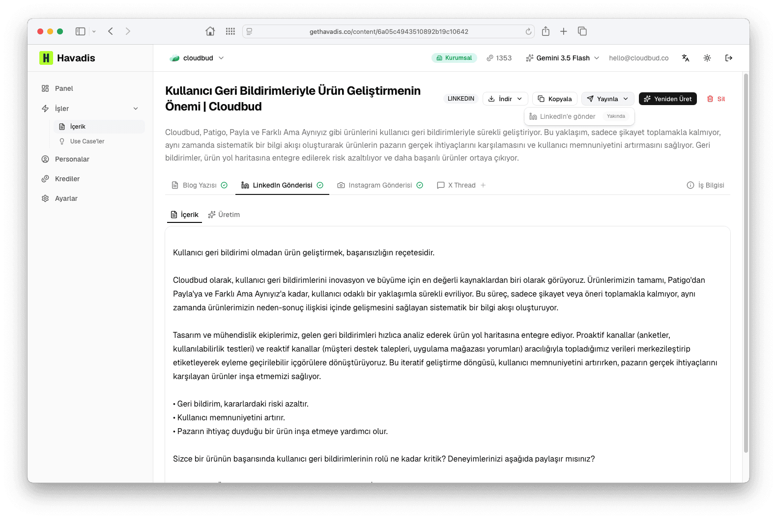This screenshot has height=519, width=777.
Task: Open the Safari sidebar toggle icon
Action: coord(80,31)
